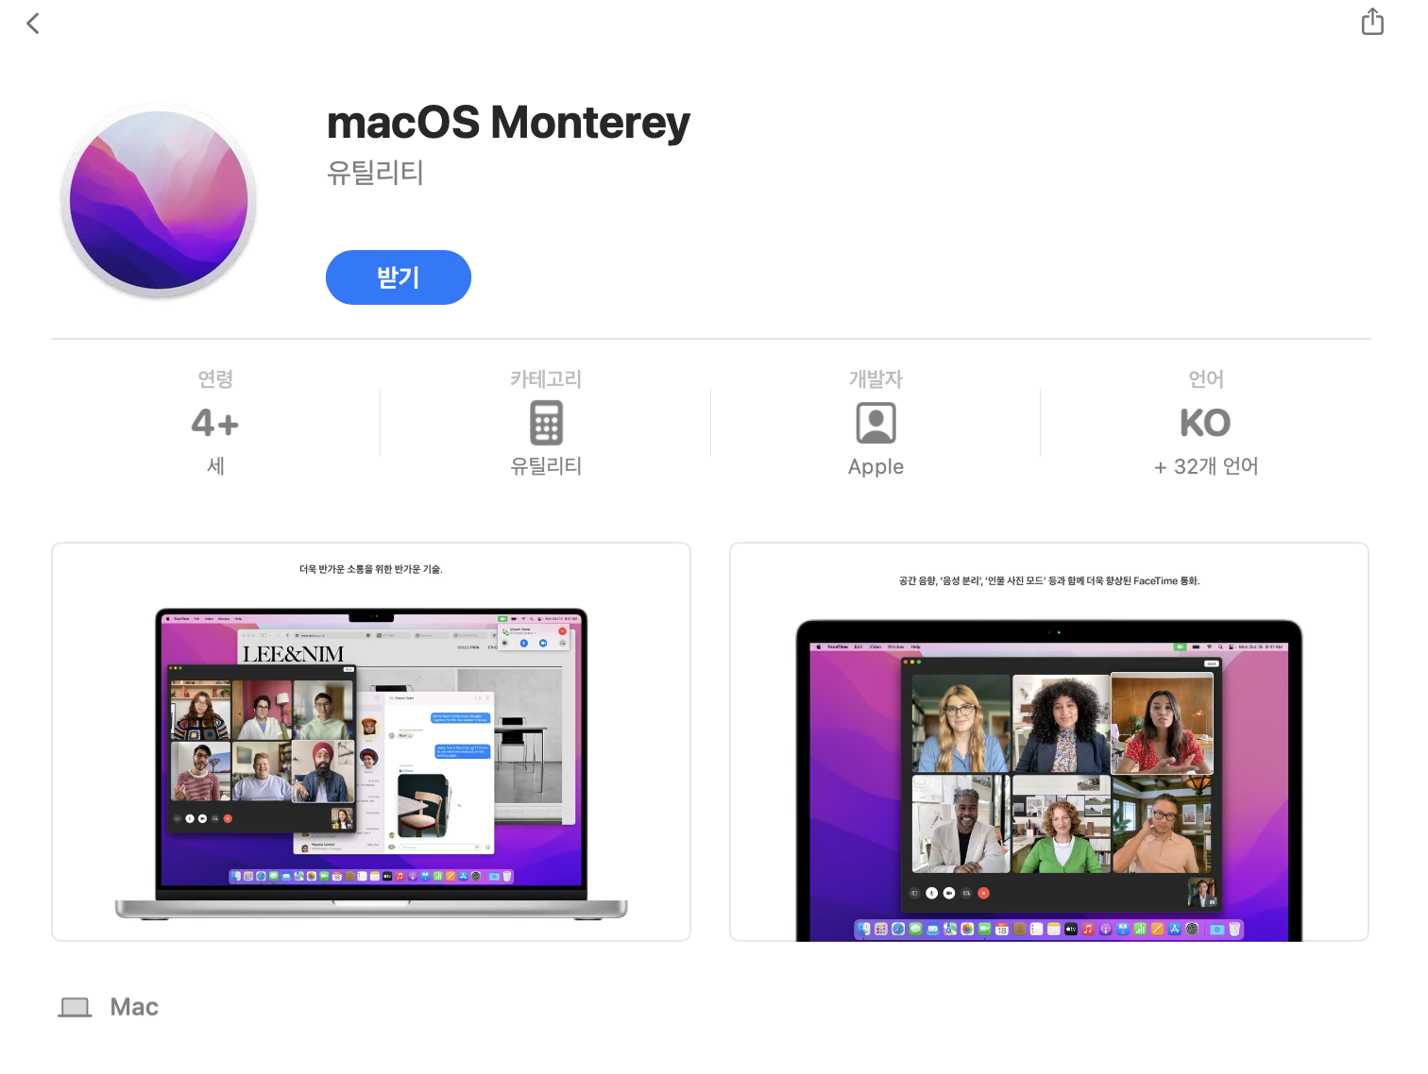Open the FaceTime grid screenshot preview
Image resolution: width=1428 pixels, height=1074 pixels.
pos(1049,742)
